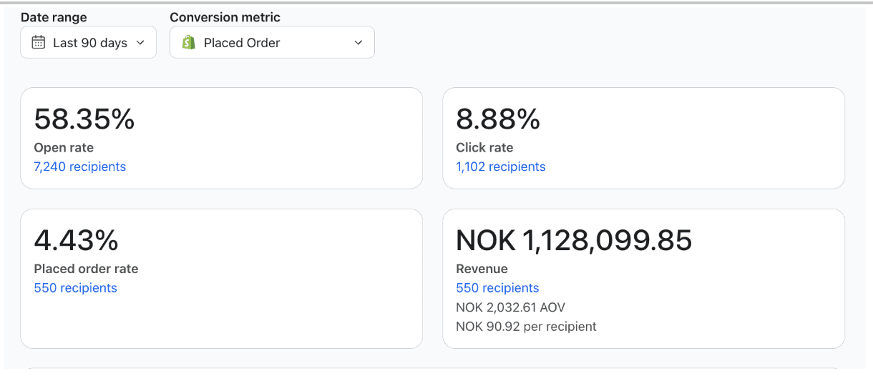Expand the Last 90 days chevron arrow
Viewport: 873px width, 376px height.
[140, 43]
